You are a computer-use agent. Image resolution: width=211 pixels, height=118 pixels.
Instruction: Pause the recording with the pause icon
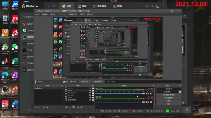tap(180, 92)
